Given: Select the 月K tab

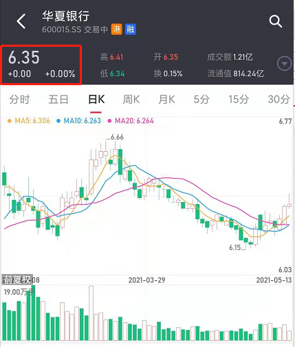Looking at the screenshot, I should 166,100.
